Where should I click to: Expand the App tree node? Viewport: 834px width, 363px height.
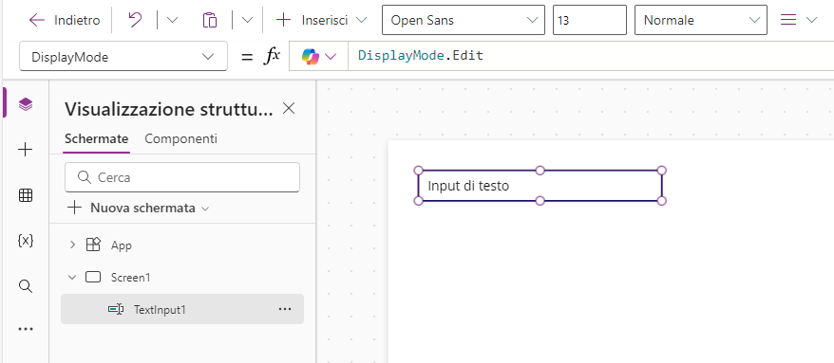tap(73, 245)
